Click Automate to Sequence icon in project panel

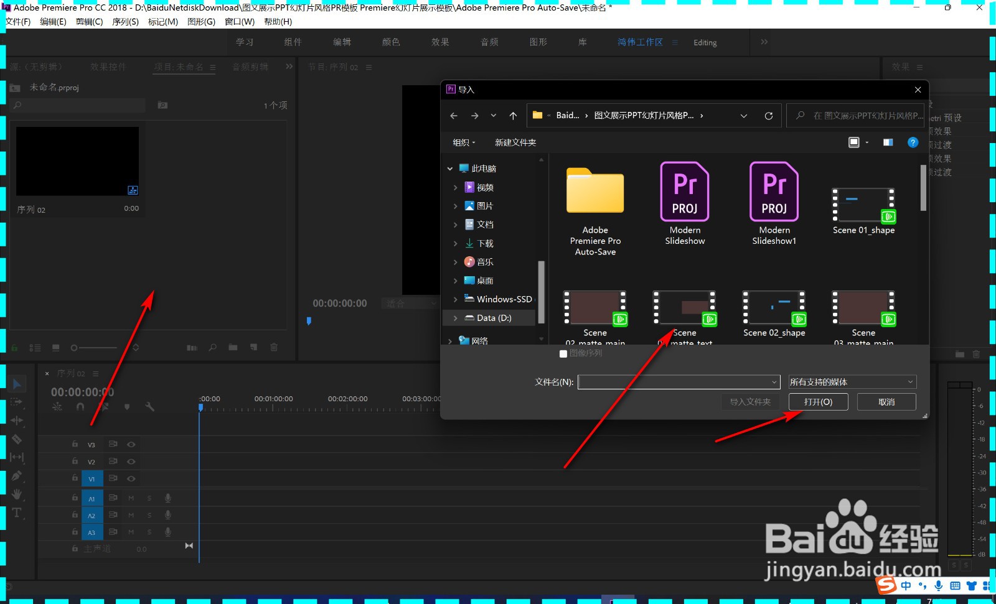[x=192, y=348]
